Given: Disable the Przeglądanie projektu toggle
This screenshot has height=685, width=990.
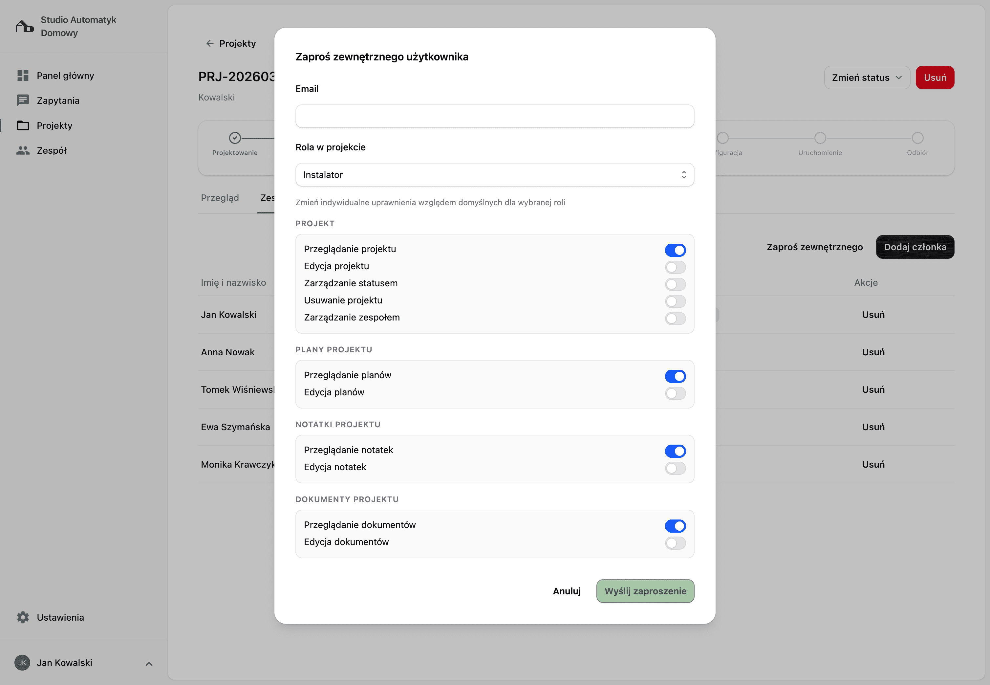Looking at the screenshot, I should [x=675, y=250].
